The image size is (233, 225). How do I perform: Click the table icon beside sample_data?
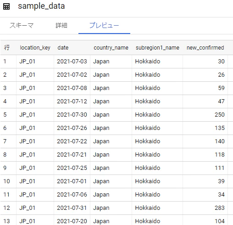point(6,6)
